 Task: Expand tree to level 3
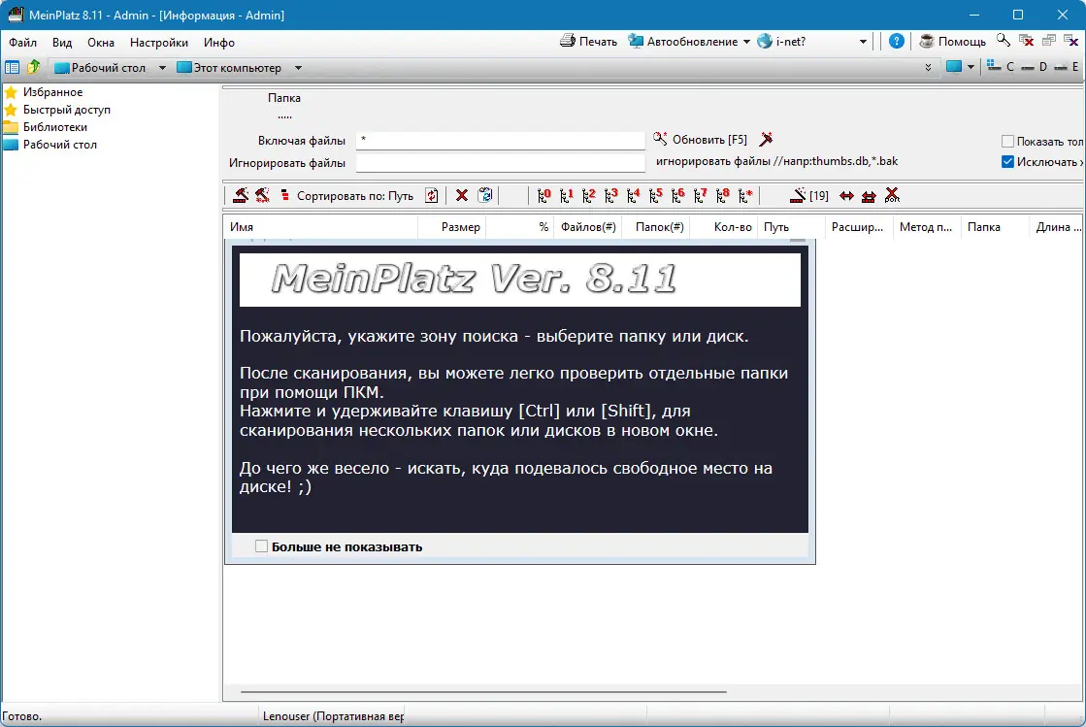pyautogui.click(x=610, y=196)
